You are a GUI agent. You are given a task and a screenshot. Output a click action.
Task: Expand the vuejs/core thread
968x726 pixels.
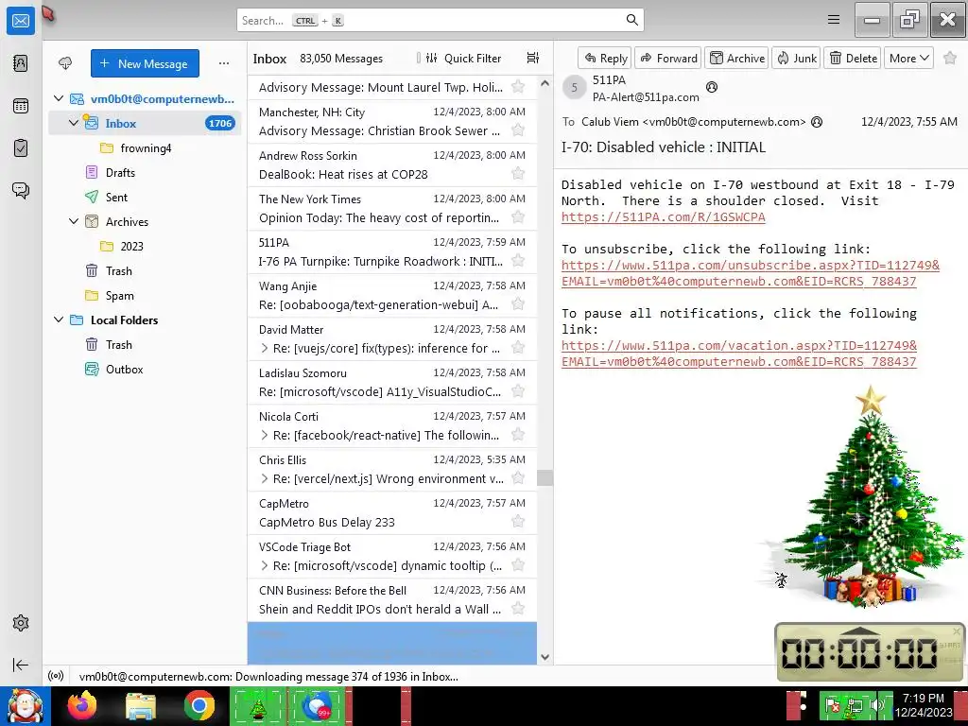(265, 348)
